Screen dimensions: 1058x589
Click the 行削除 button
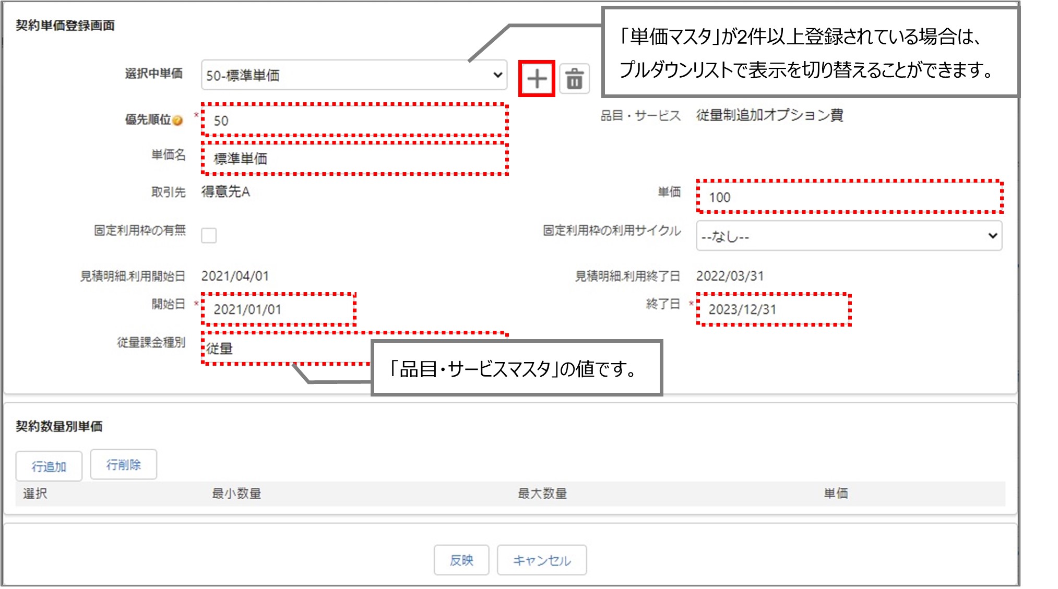pyautogui.click(x=123, y=464)
